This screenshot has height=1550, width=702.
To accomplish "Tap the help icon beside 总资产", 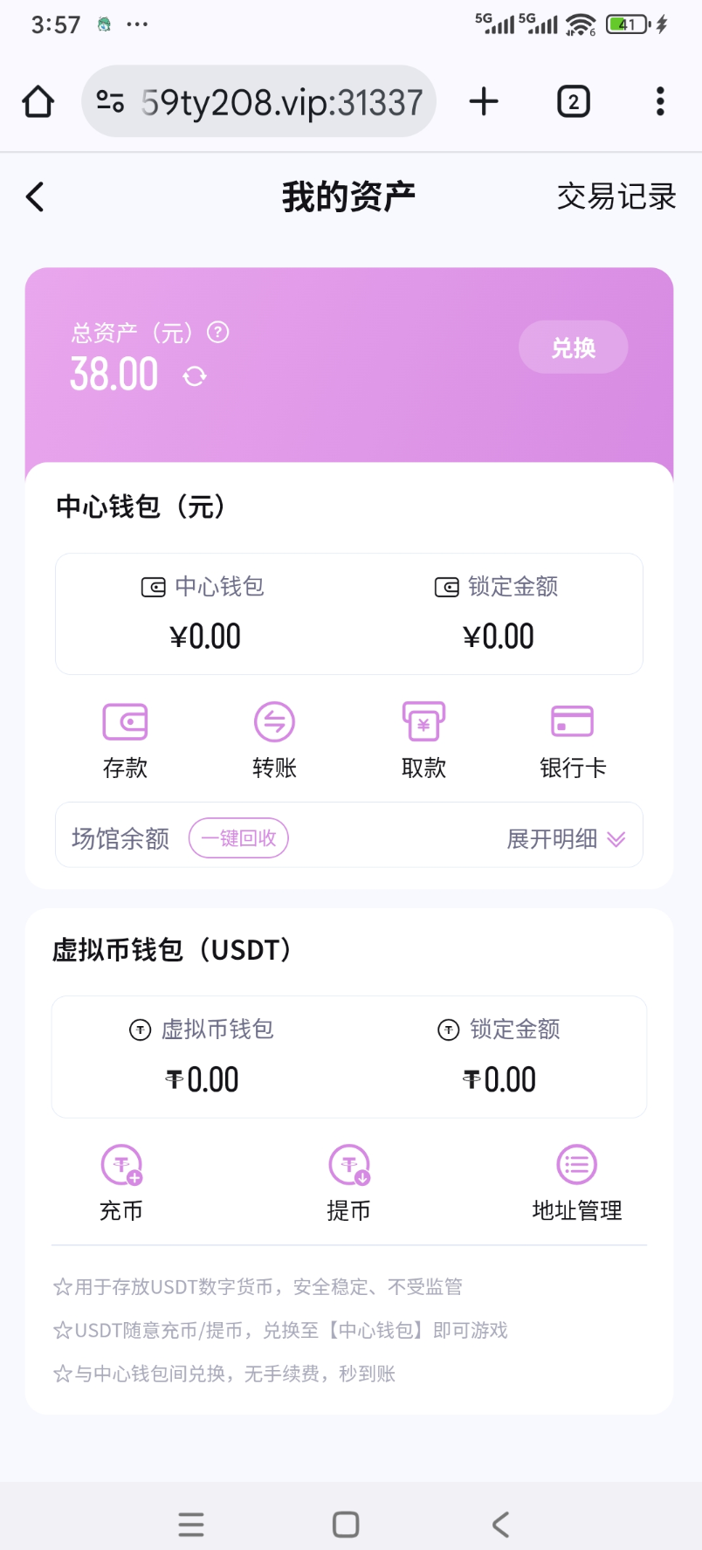I will point(218,332).
